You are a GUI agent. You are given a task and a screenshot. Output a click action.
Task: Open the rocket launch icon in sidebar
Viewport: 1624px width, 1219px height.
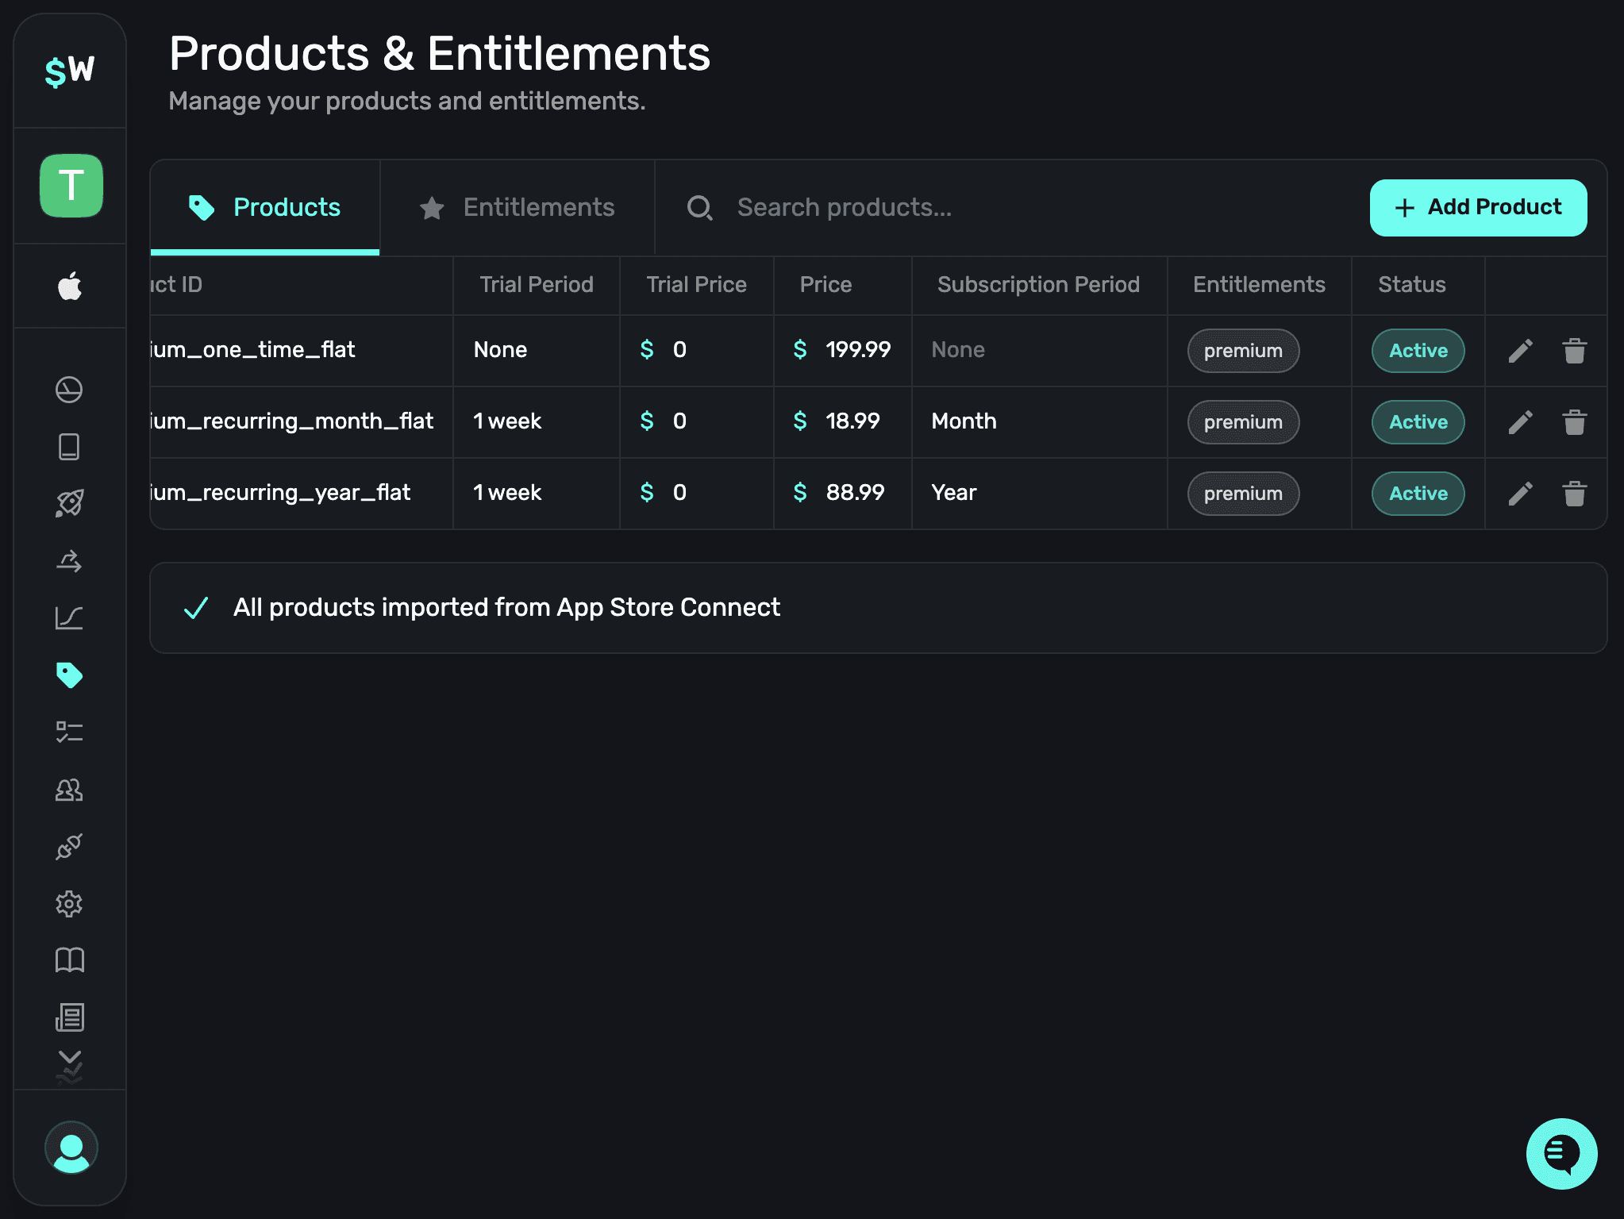pos(70,503)
